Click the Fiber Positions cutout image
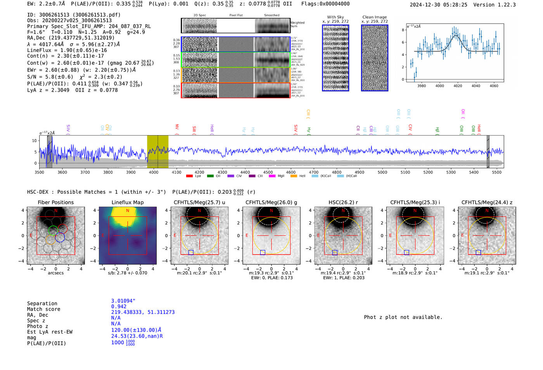Screen dimensions: 543x370 pyautogui.click(x=56, y=236)
